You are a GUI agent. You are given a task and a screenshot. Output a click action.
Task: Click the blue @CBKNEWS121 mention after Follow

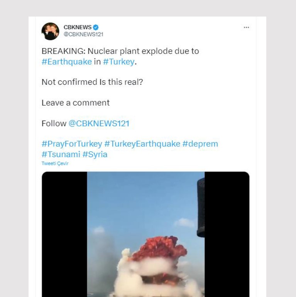[x=99, y=124]
